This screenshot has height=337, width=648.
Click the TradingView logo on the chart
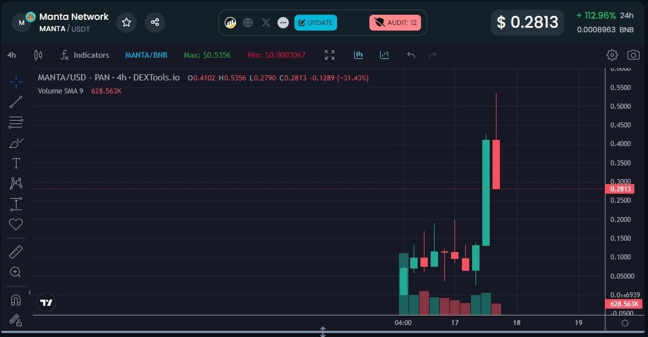pyautogui.click(x=46, y=302)
